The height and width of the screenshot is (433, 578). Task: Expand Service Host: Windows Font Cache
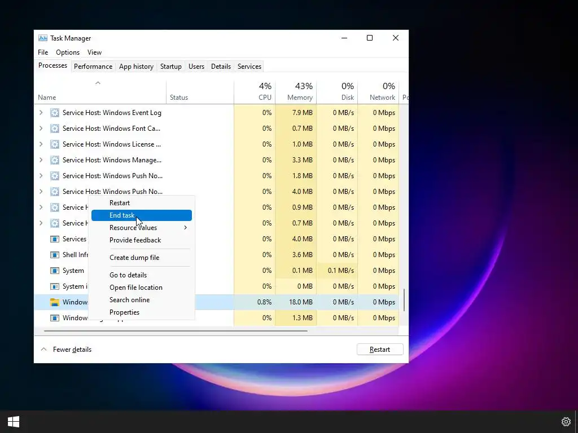coord(41,129)
